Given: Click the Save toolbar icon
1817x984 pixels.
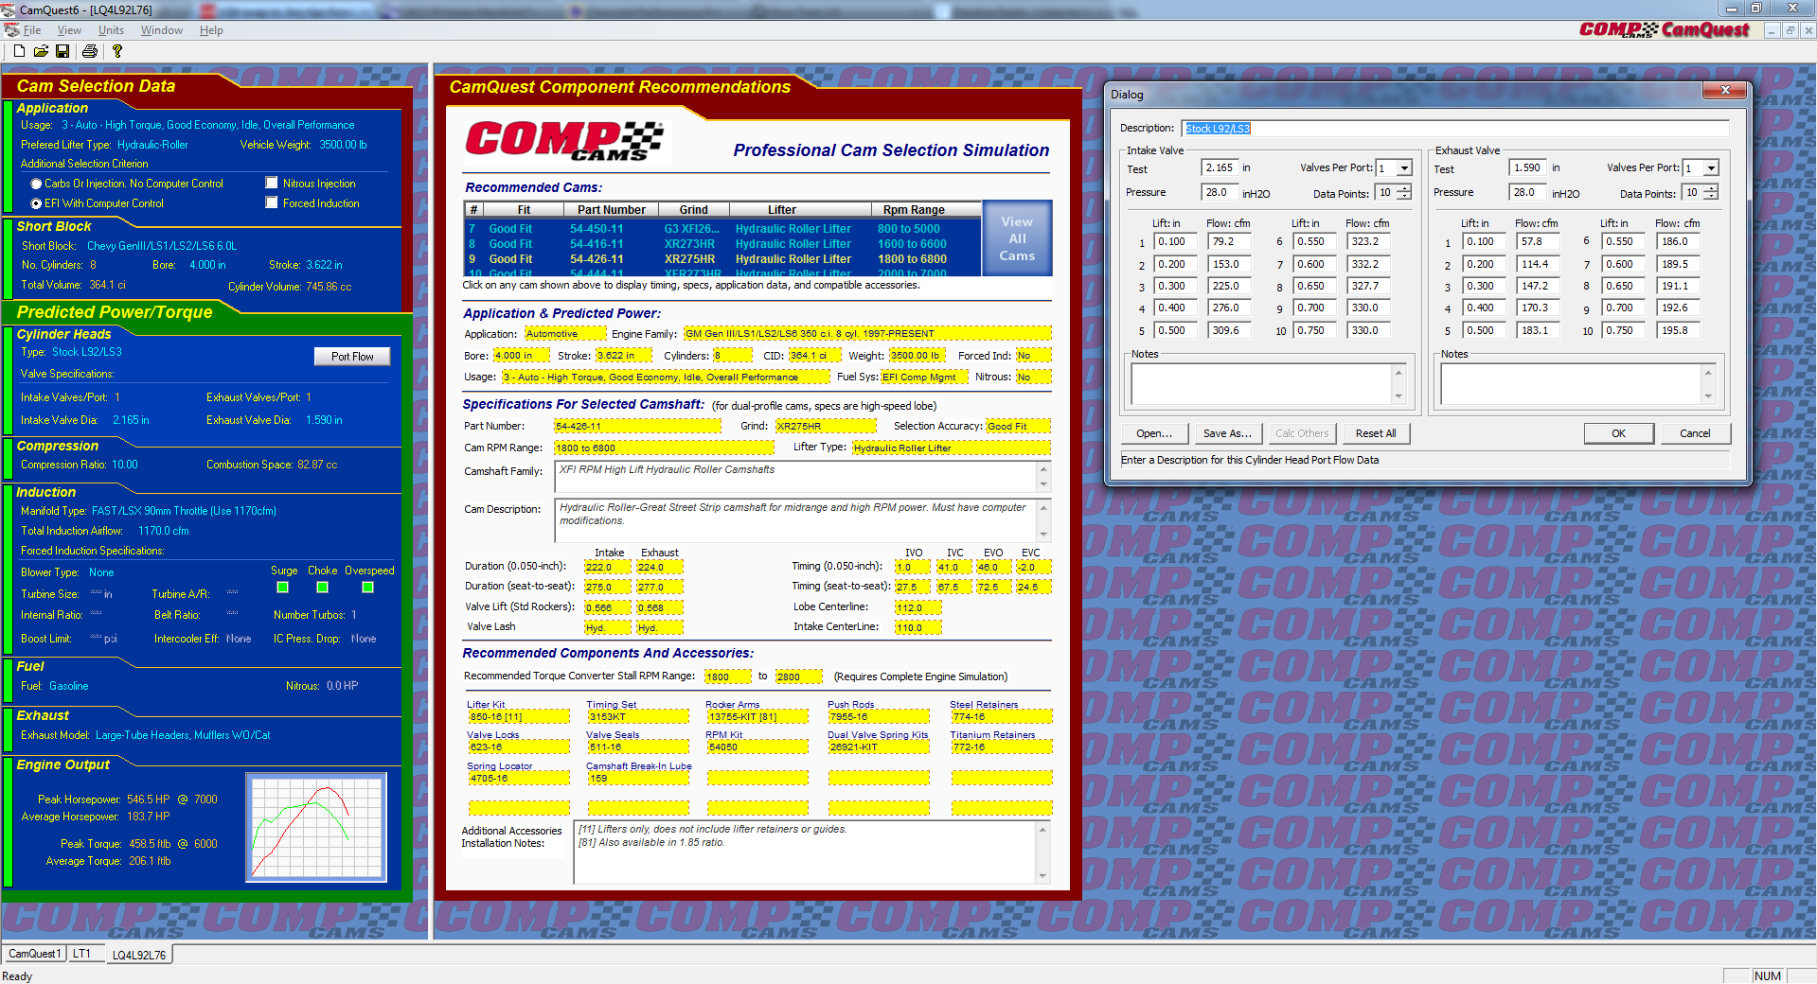Looking at the screenshot, I should [62, 51].
